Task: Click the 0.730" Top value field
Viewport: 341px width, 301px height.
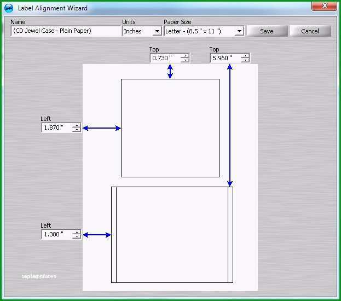Action: (165, 58)
